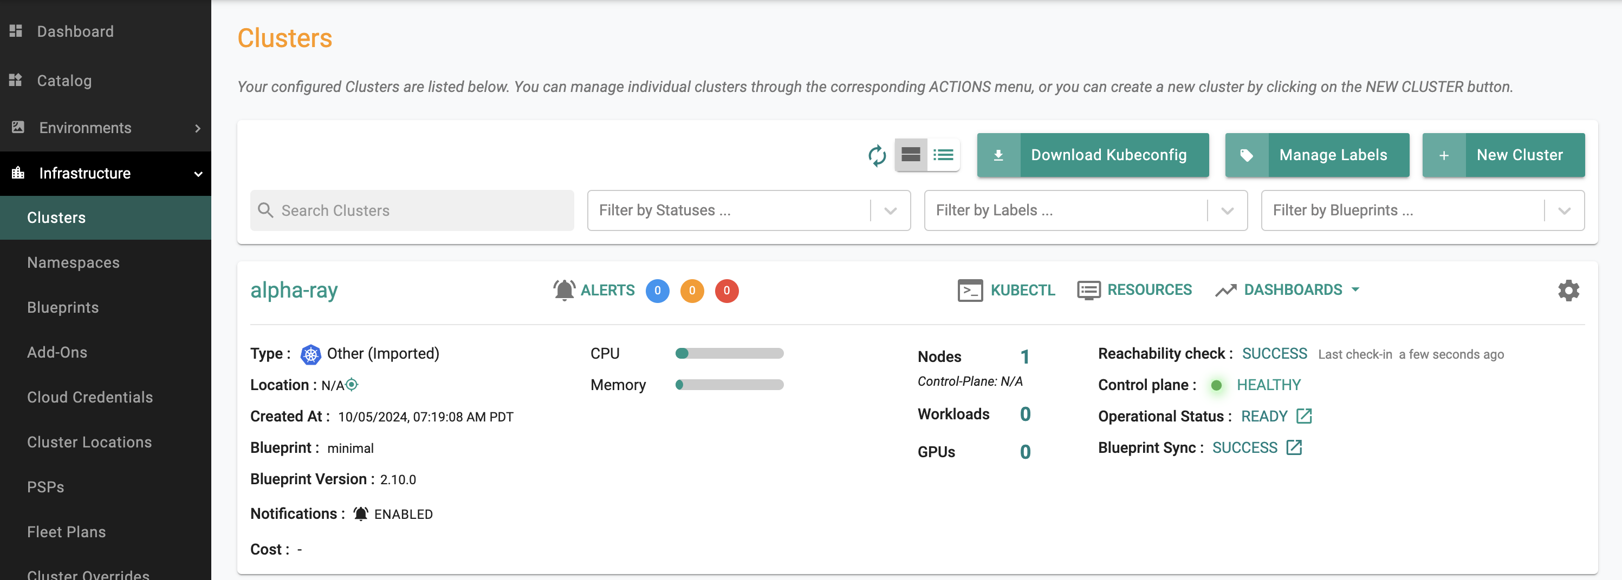The height and width of the screenshot is (580, 1622).
Task: Click the trend chart icon beside DASHBOARDS
Action: (1225, 290)
